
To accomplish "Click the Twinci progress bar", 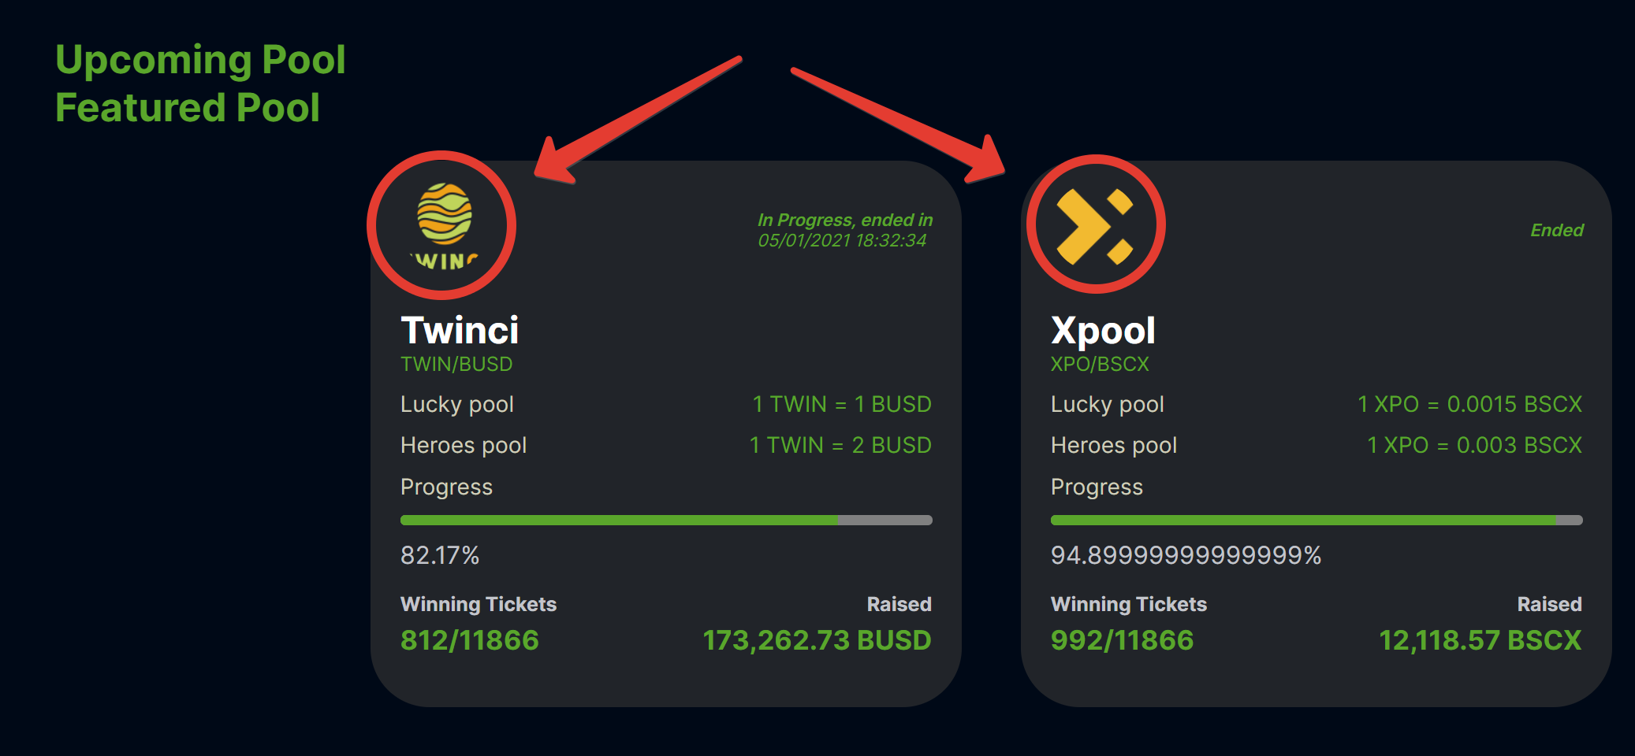I will tap(666, 520).
